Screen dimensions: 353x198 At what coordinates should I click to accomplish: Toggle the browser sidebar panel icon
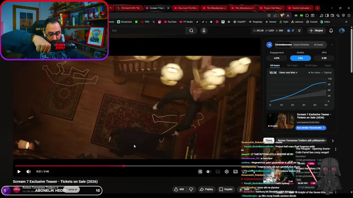(327, 15)
